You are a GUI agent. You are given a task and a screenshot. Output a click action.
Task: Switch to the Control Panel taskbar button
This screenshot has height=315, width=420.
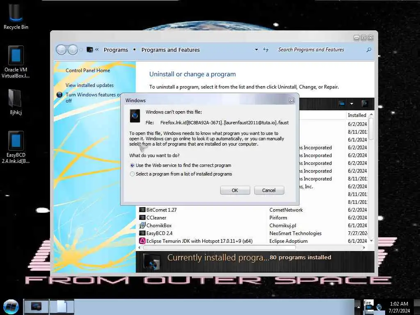point(37,306)
